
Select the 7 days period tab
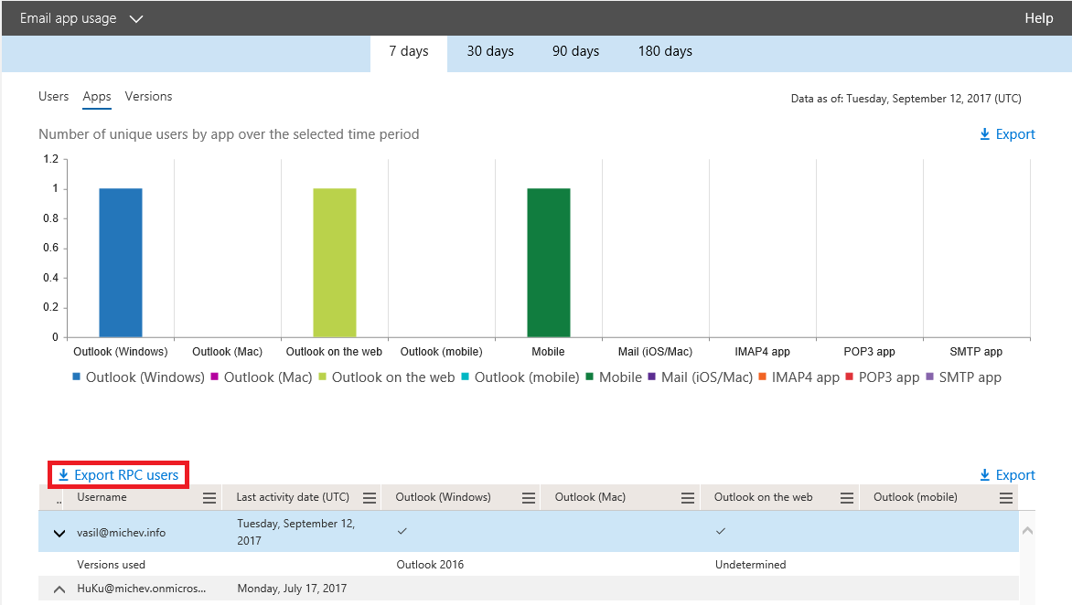[409, 52]
